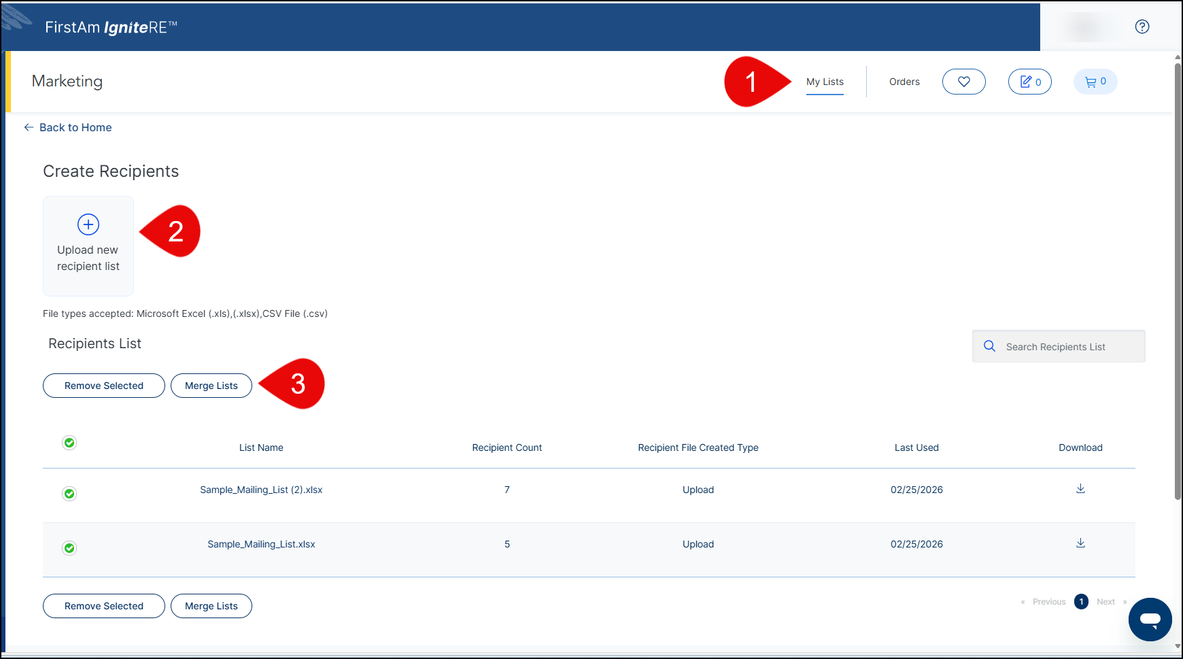Screen dimensions: 1183x659
Task: Download Sample_Mailing_List (2).xlsx file
Action: tap(1080, 489)
